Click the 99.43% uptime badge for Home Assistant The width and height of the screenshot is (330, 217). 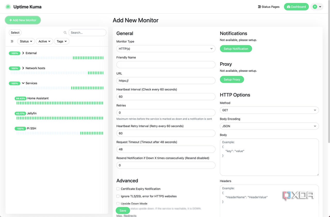click(x=21, y=98)
